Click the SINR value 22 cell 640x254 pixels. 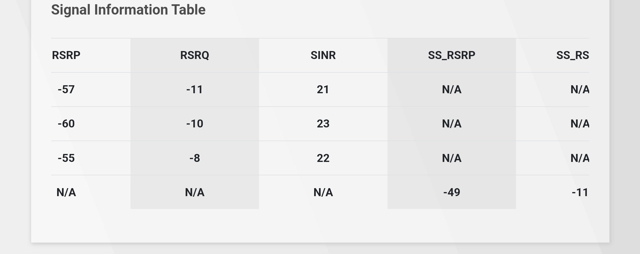pos(323,158)
